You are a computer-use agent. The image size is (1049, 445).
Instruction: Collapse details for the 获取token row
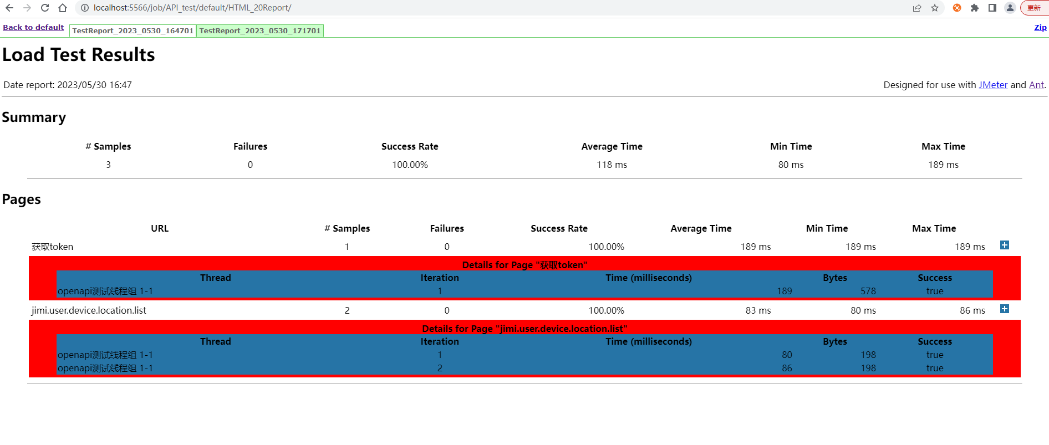(x=1004, y=245)
